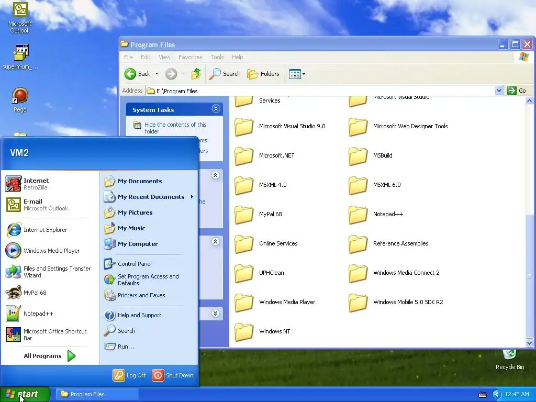Viewport: 536px width, 402px height.
Task: Open the Help menu
Action: 237,57
